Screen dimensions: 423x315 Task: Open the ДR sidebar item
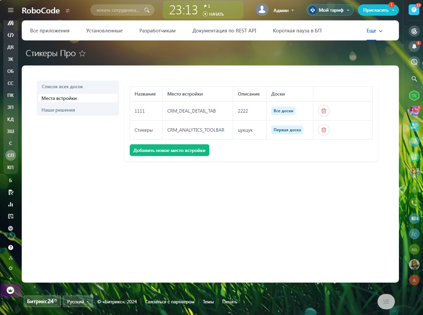(x=11, y=47)
